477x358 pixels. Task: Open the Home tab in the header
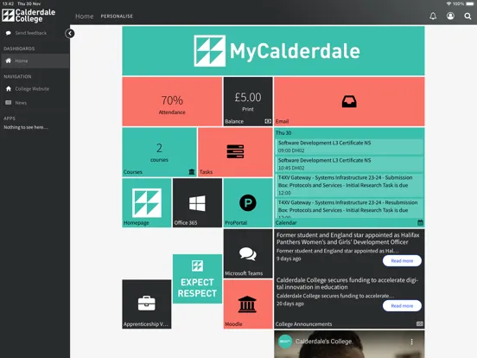coord(85,16)
